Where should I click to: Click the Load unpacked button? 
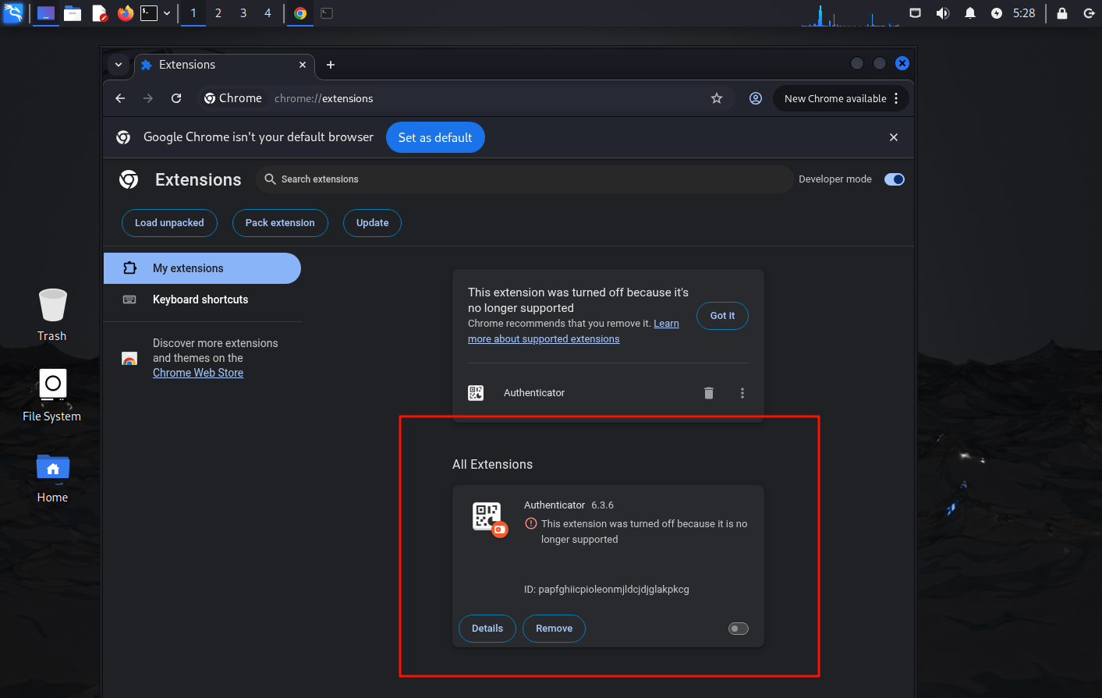click(169, 223)
